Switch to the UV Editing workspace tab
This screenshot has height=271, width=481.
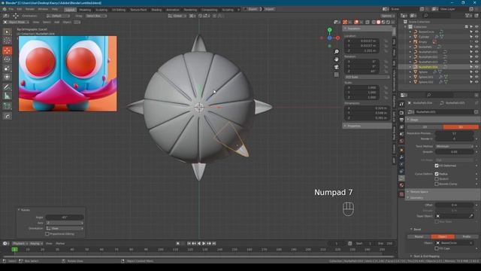(119, 10)
